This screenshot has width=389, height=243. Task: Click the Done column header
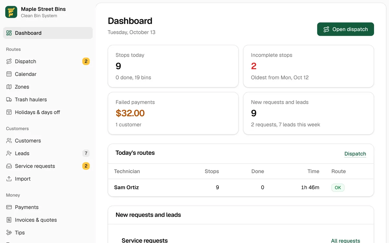pyautogui.click(x=258, y=171)
